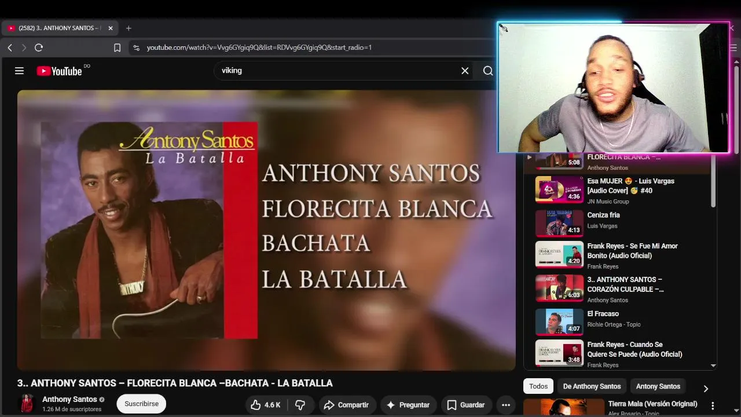Open El Fracaso thumbnail showing 4:07
Image resolution: width=741 pixels, height=417 pixels.
[559, 321]
